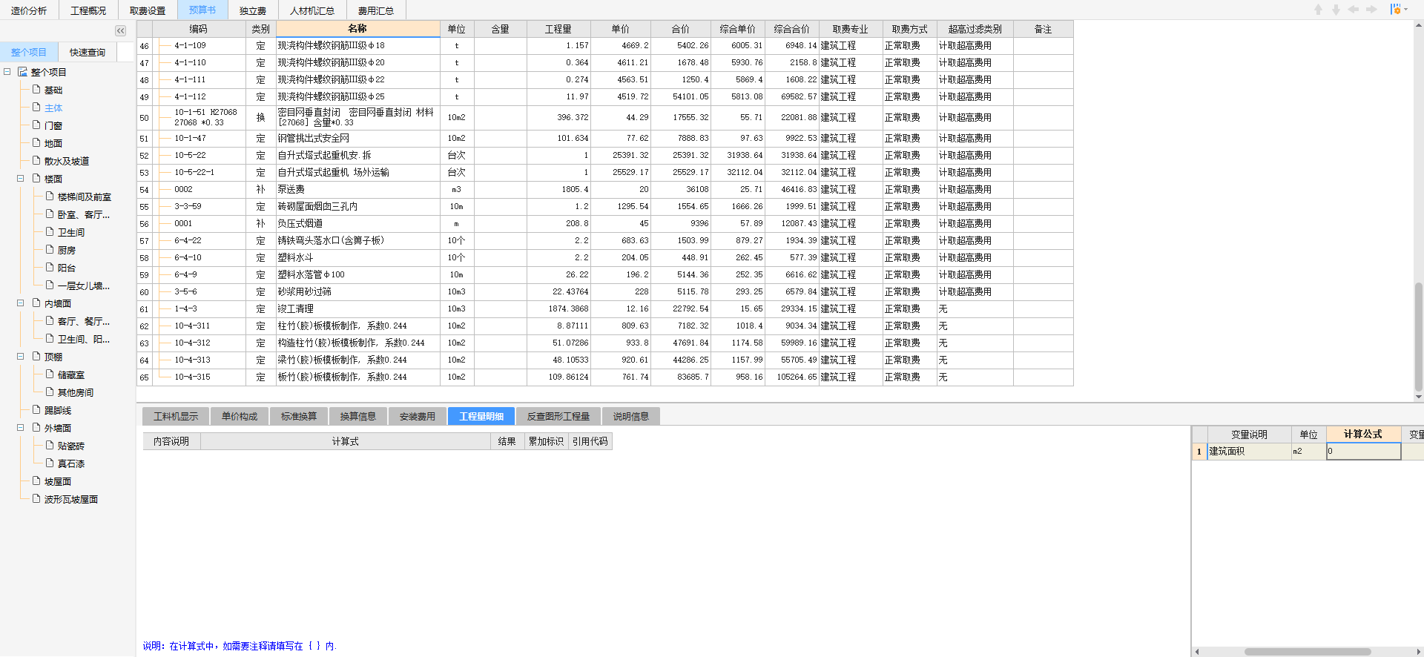Click the move up arrow icon
The height and width of the screenshot is (657, 1424).
pos(1318,10)
